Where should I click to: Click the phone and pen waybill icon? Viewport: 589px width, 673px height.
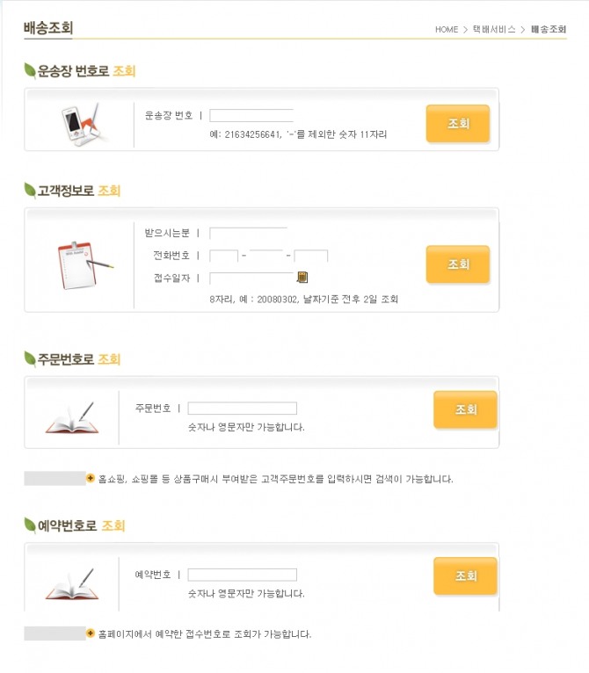pos(81,123)
